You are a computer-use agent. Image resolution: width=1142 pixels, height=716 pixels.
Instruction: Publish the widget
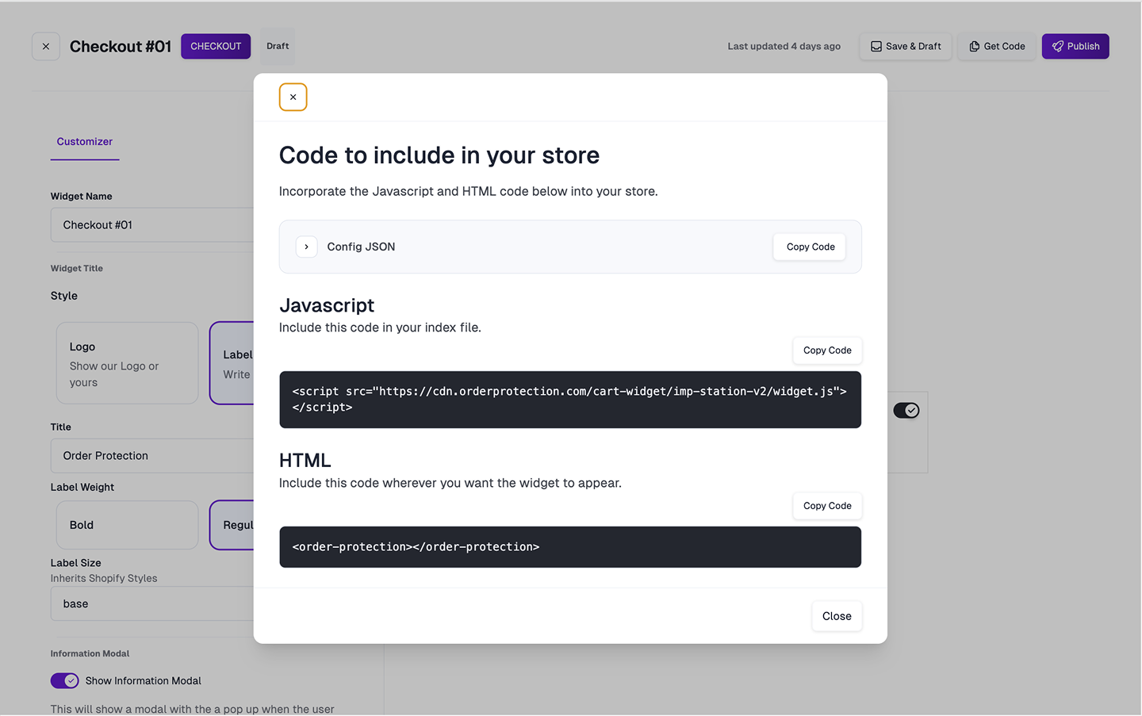point(1075,47)
